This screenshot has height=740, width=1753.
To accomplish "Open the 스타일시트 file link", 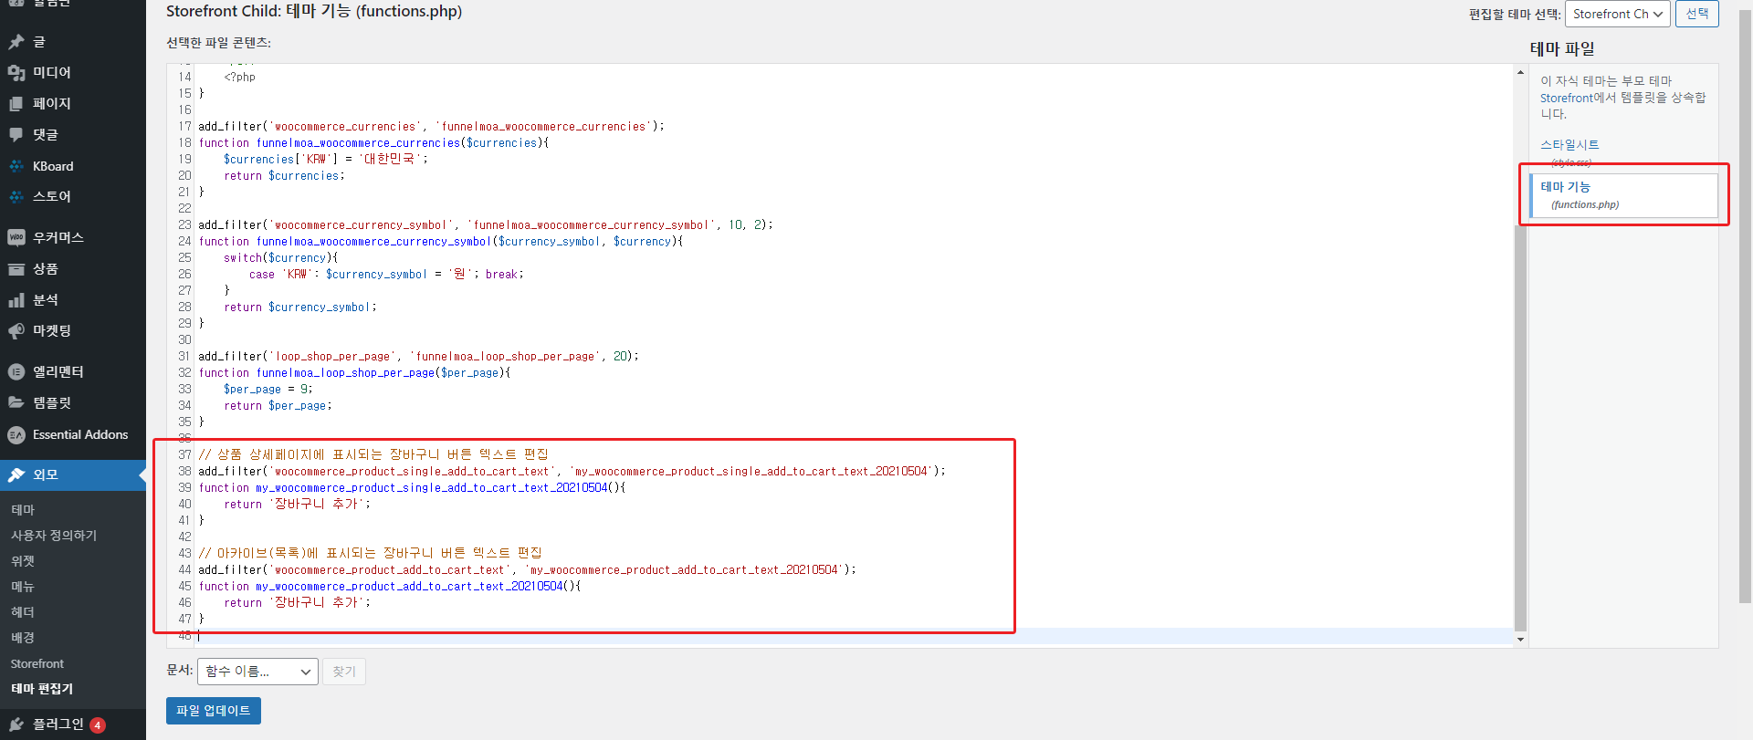I will (1569, 145).
